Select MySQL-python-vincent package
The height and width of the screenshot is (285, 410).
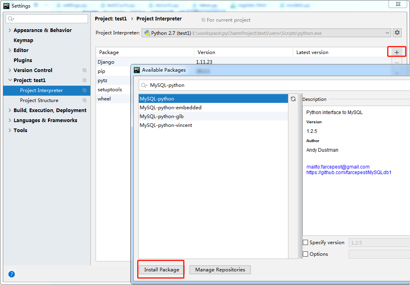click(213, 125)
